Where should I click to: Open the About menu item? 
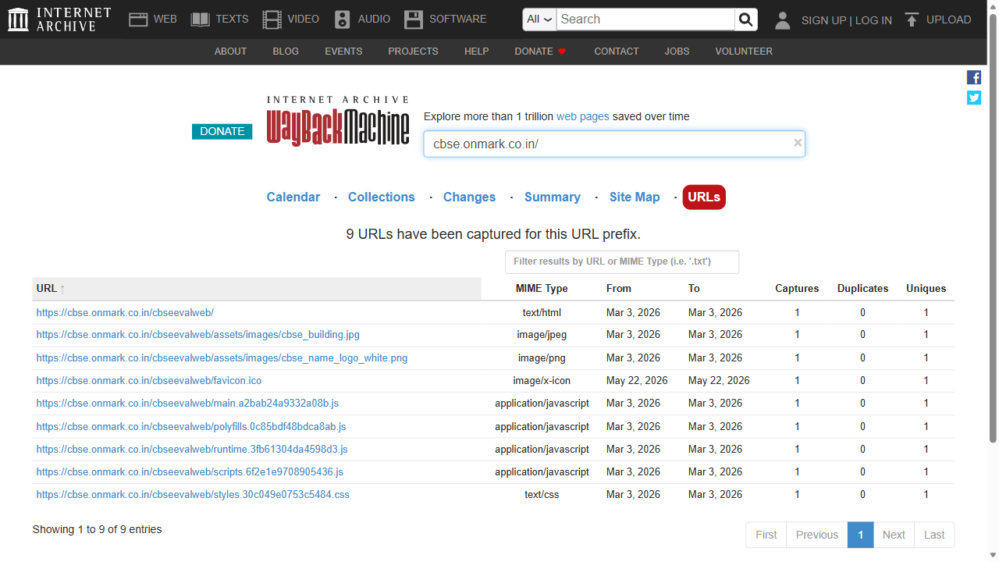pyautogui.click(x=230, y=52)
